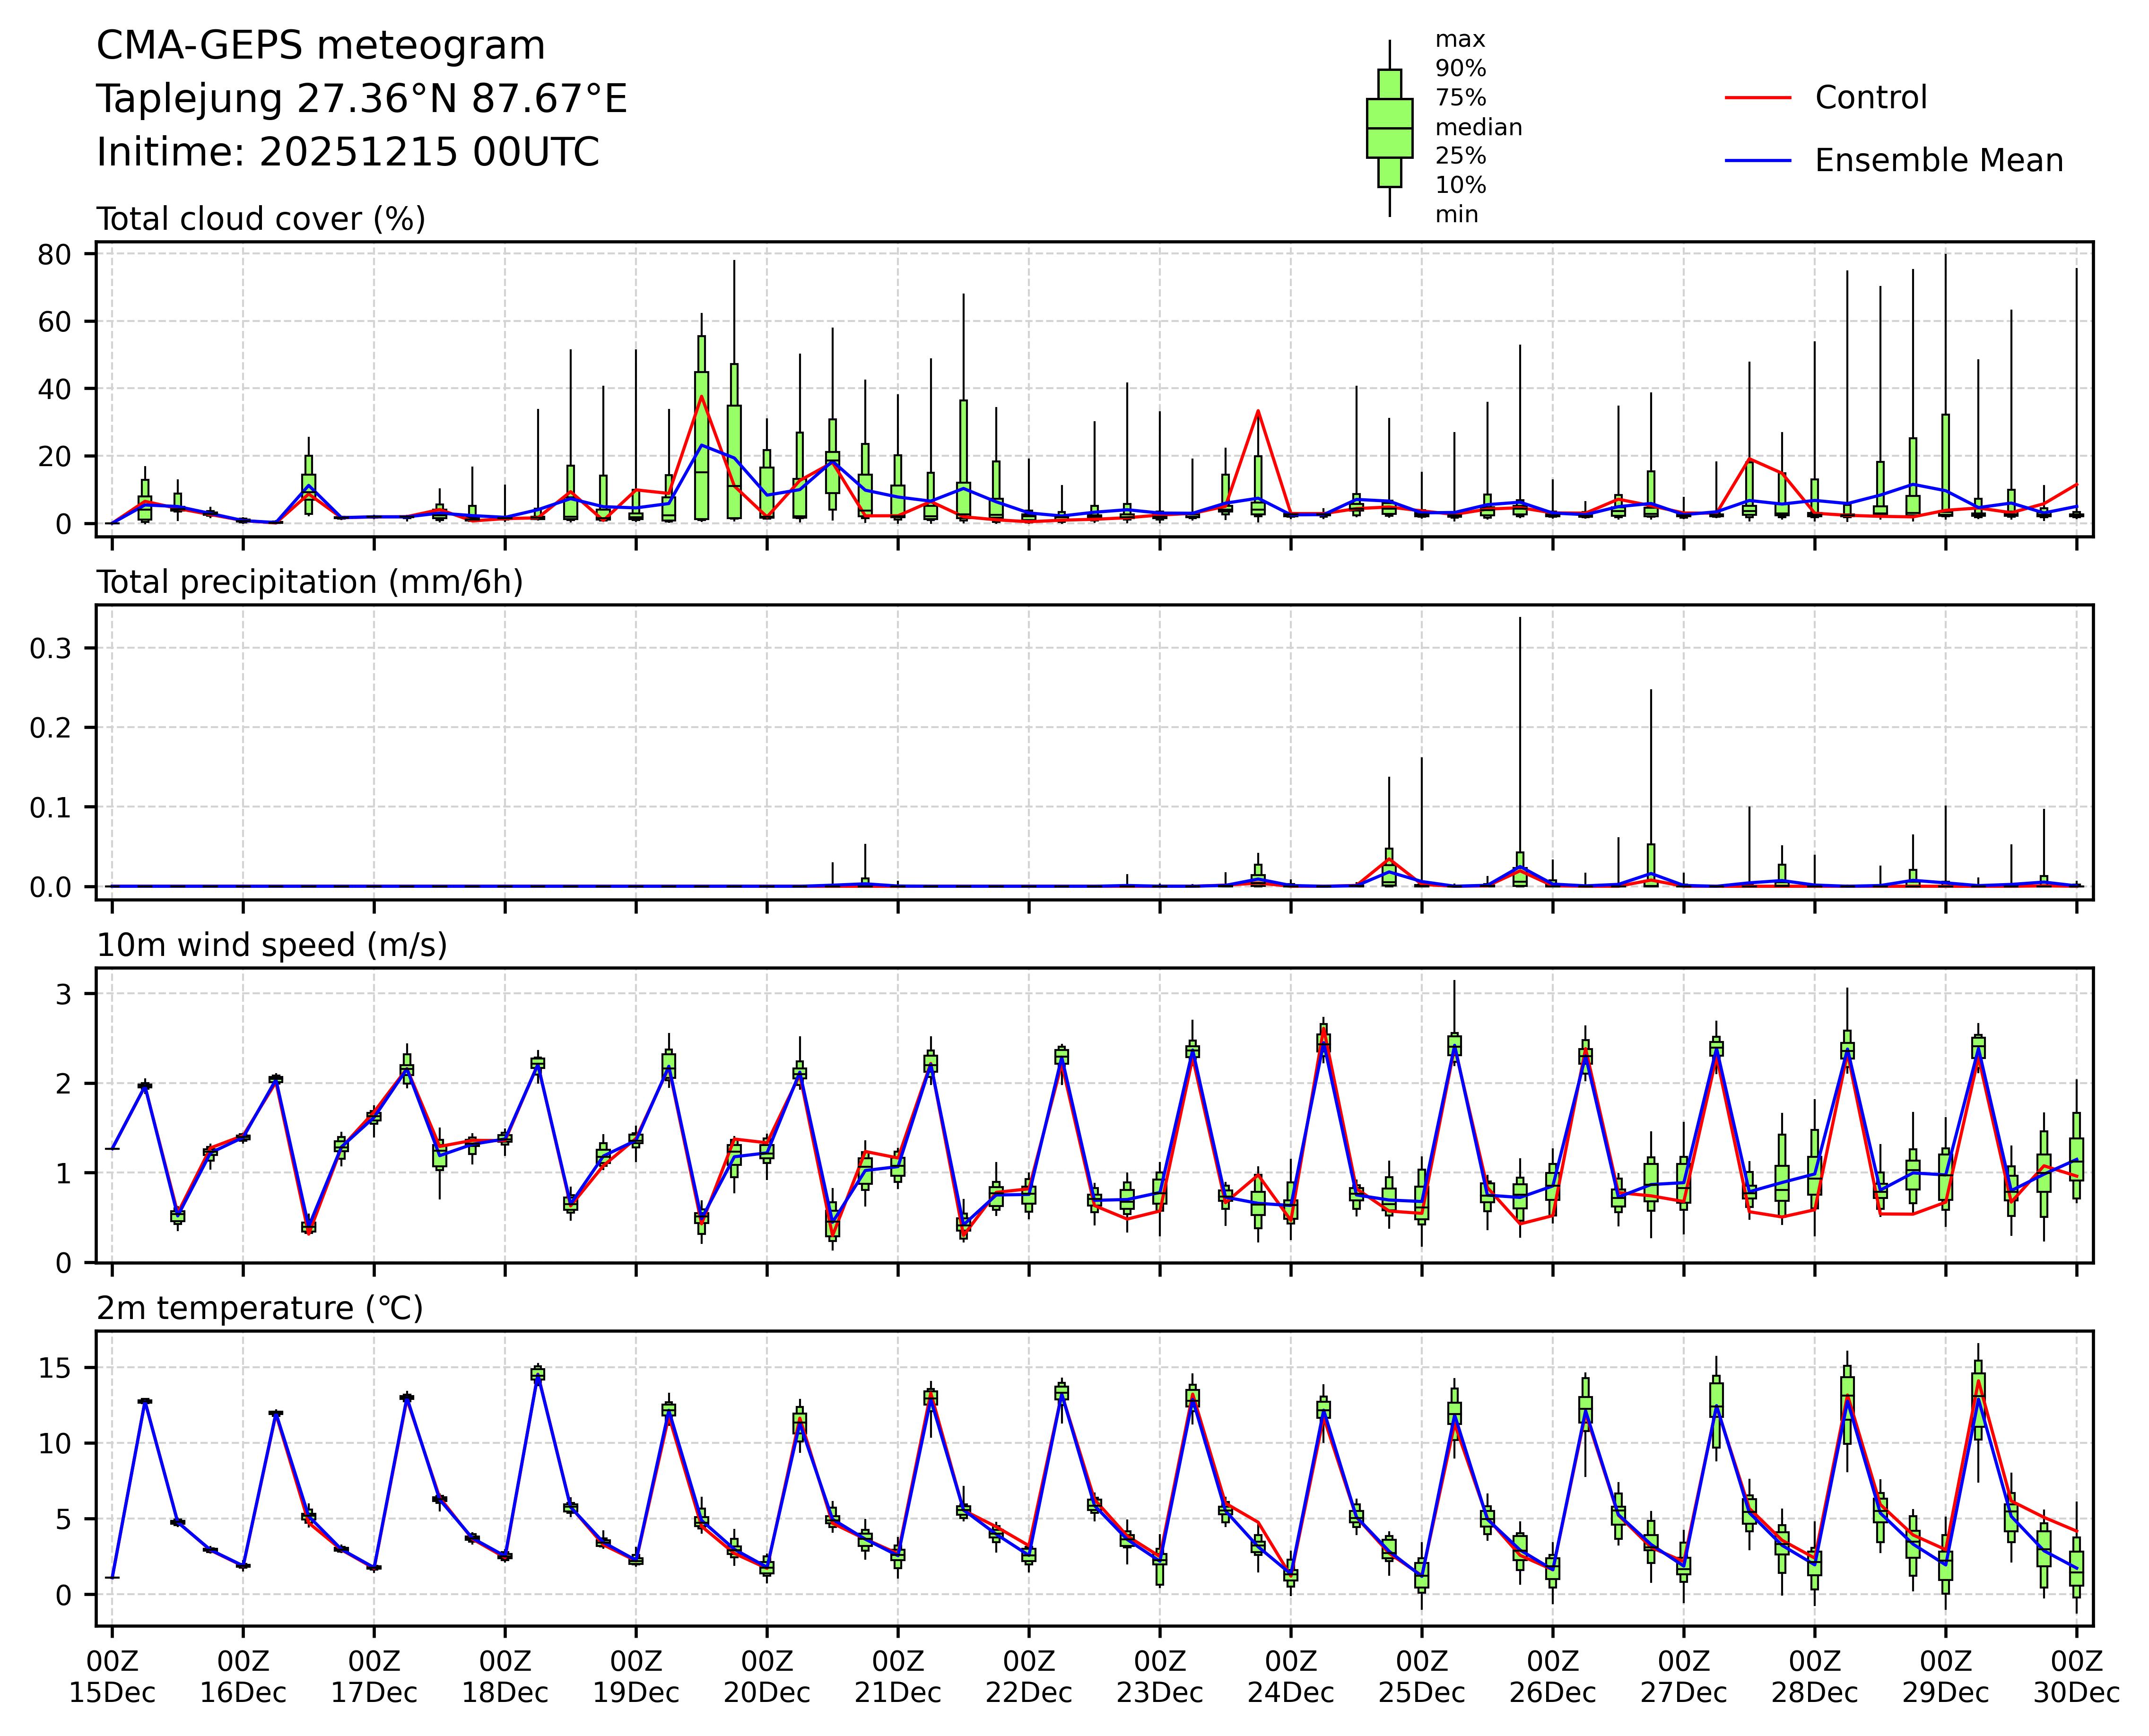Click the Total precipitation panel title
This screenshot has width=2149, height=1736.
click(x=309, y=582)
